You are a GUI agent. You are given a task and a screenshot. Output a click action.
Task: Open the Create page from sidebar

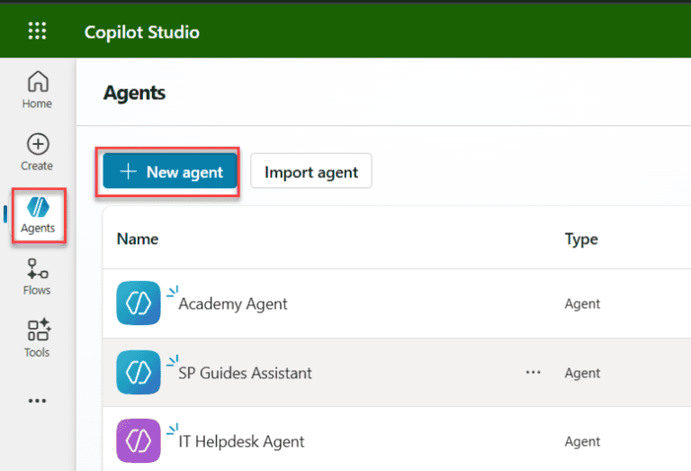tap(37, 152)
